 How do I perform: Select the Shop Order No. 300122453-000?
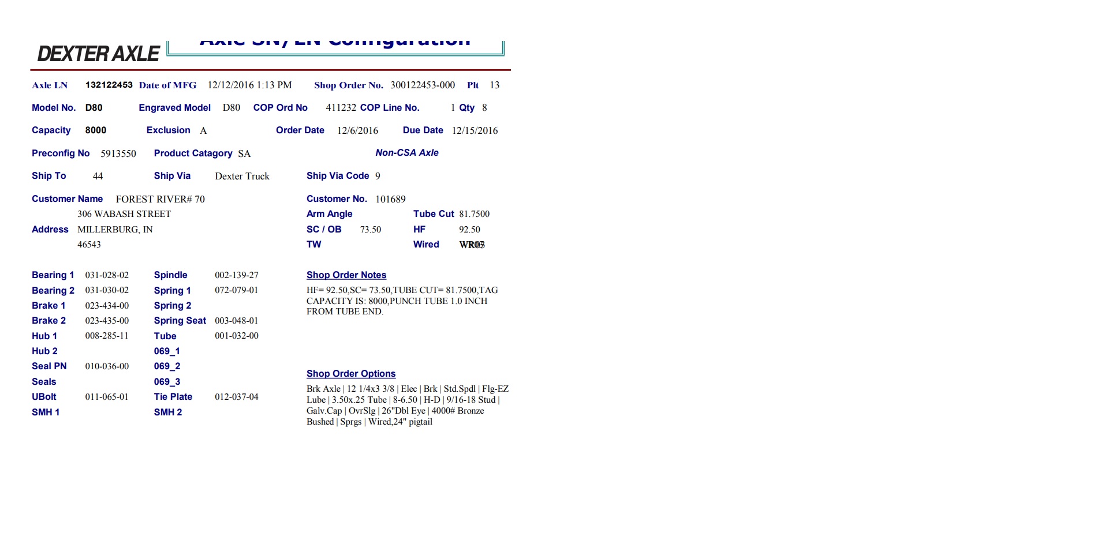(x=422, y=85)
